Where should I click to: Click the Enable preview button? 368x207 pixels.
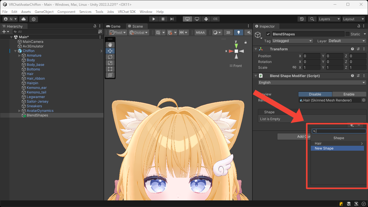349,94
